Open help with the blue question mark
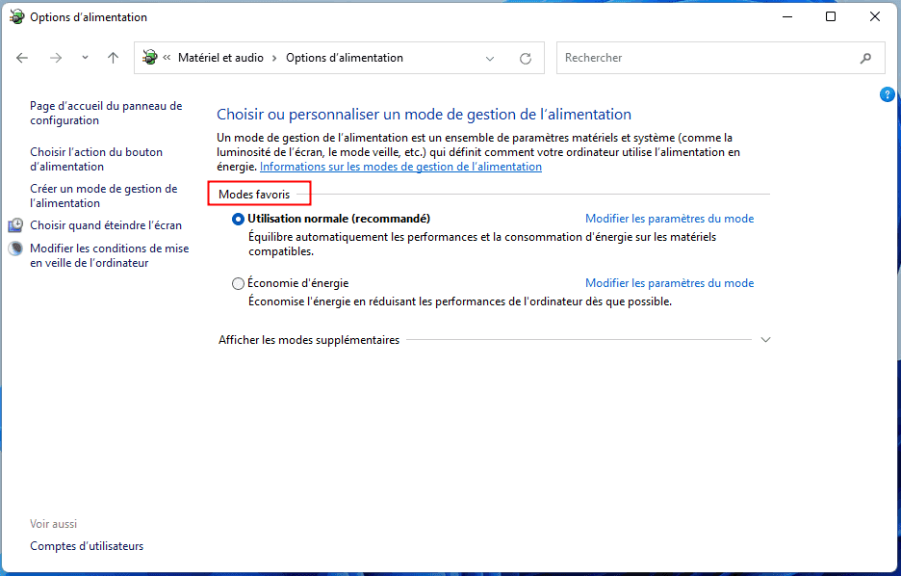This screenshot has height=576, width=901. [x=887, y=94]
